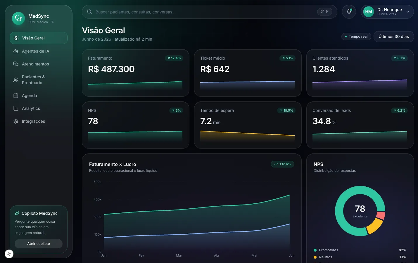418x263 pixels.
Task: Click the Analytics bar chart icon
Action: (x=16, y=108)
